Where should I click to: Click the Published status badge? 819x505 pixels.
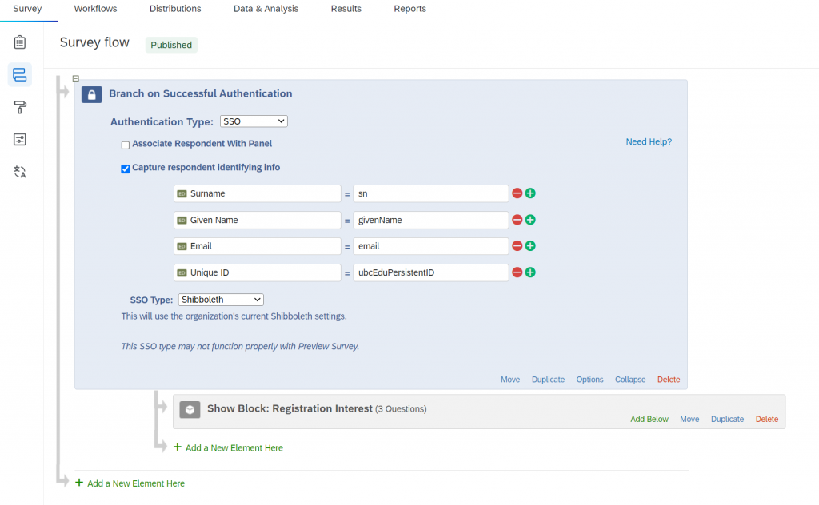tap(171, 45)
